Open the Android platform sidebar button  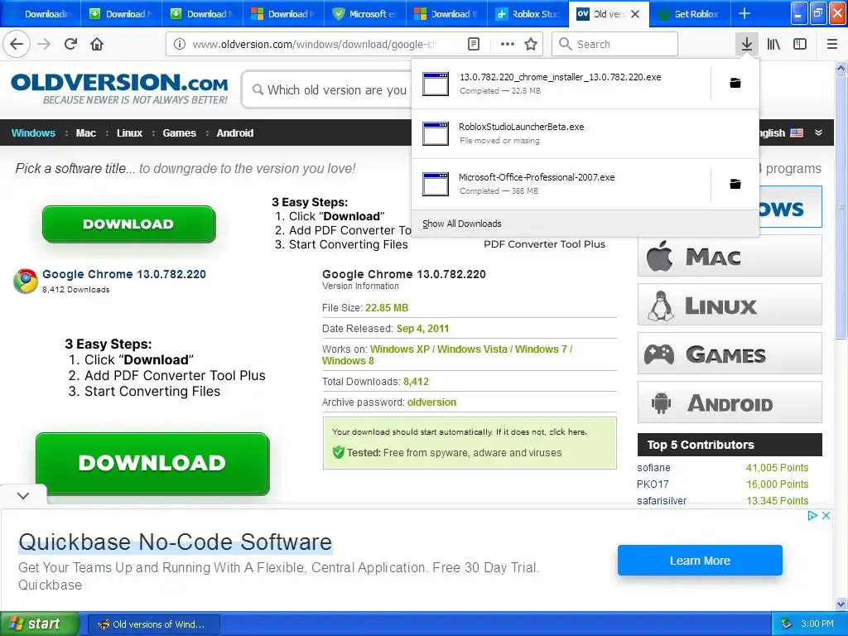point(730,402)
